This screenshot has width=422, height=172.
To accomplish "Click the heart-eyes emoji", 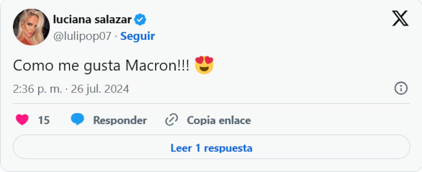I will (204, 65).
